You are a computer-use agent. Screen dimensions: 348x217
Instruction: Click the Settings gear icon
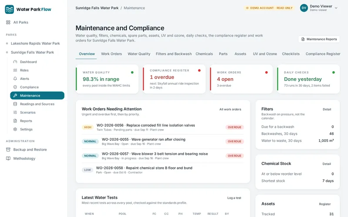pos(15,129)
